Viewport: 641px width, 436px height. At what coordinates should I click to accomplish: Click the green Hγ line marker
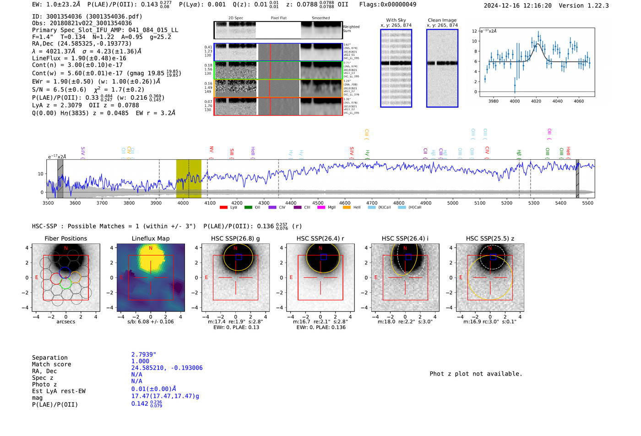(367, 154)
